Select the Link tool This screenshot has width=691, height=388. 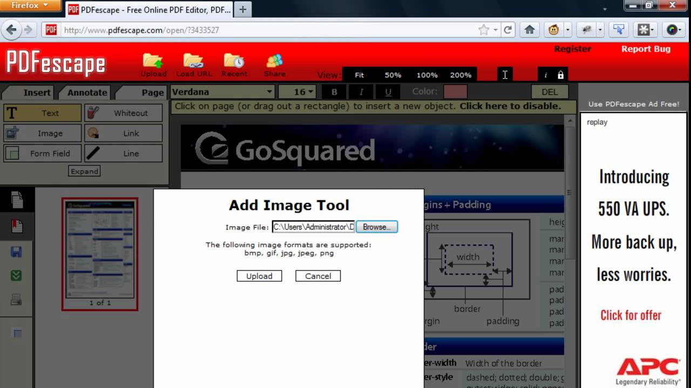click(x=124, y=133)
